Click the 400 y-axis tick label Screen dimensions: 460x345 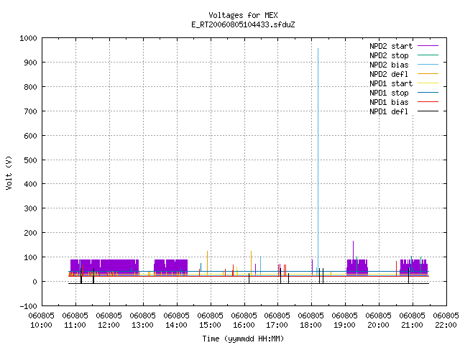30,184
